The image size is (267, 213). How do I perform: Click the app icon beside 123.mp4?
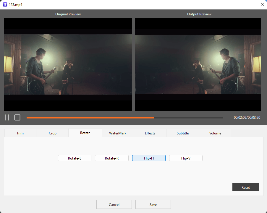pyautogui.click(x=5, y=5)
